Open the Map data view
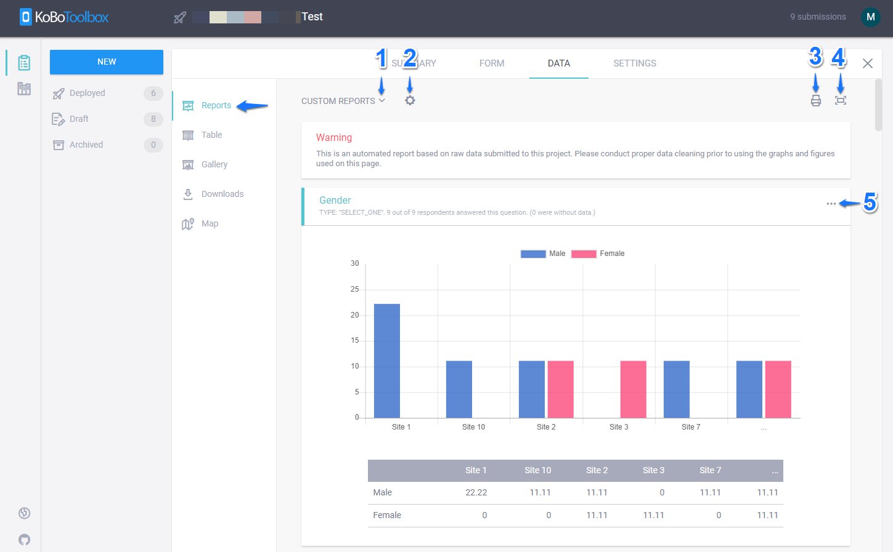This screenshot has height=552, width=893. pos(210,223)
